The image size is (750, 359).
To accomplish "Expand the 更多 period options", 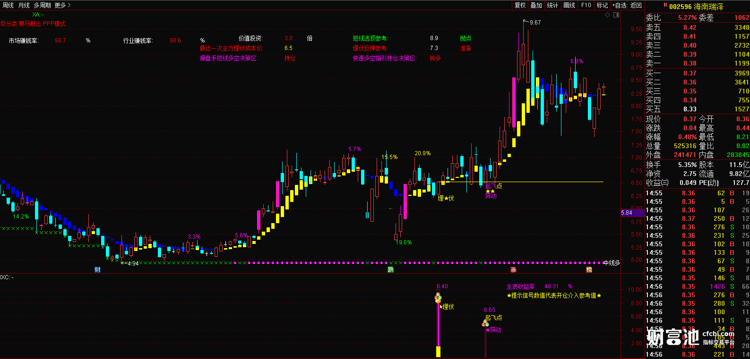I will coord(62,5).
